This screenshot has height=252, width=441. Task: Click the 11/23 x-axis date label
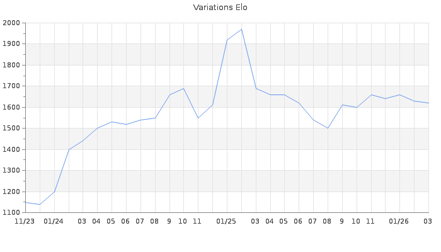coord(25,222)
